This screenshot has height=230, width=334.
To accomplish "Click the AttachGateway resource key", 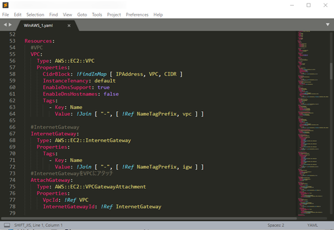I will [x=51, y=180].
